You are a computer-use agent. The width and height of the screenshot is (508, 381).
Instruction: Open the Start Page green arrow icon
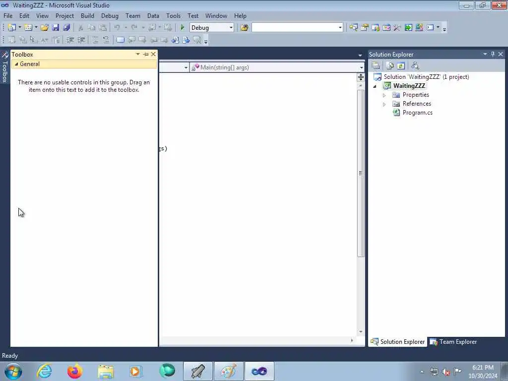tap(408, 28)
